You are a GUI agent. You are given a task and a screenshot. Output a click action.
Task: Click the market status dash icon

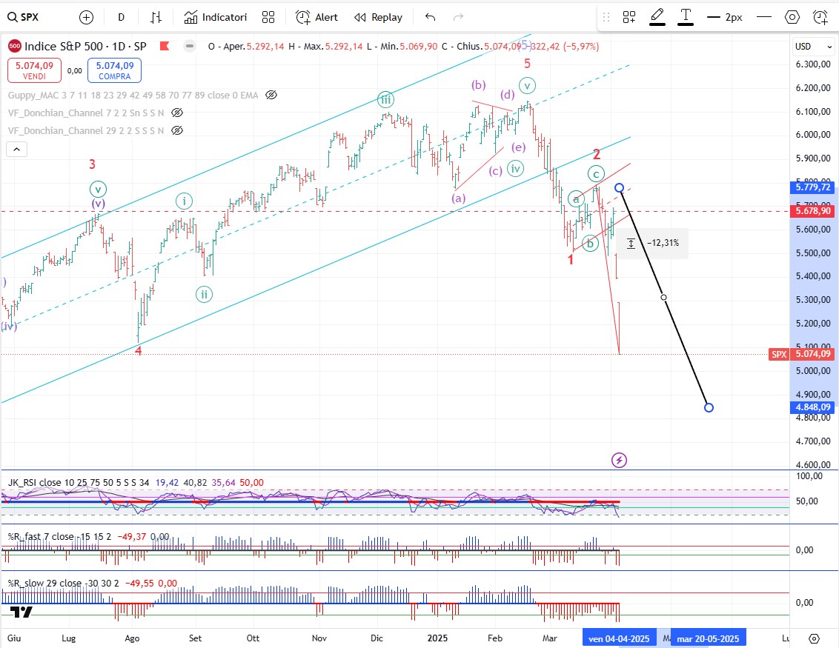pyautogui.click(x=190, y=47)
